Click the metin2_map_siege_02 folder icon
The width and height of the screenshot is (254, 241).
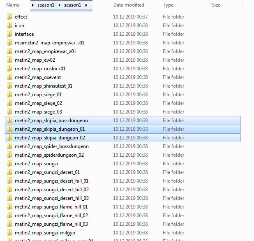pyautogui.click(x=9, y=103)
